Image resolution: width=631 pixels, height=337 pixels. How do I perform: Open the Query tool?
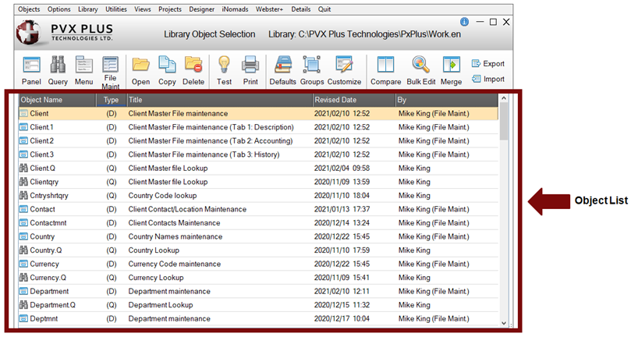point(58,66)
